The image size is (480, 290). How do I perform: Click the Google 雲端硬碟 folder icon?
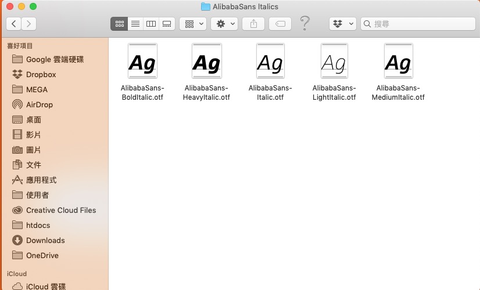[x=17, y=59]
